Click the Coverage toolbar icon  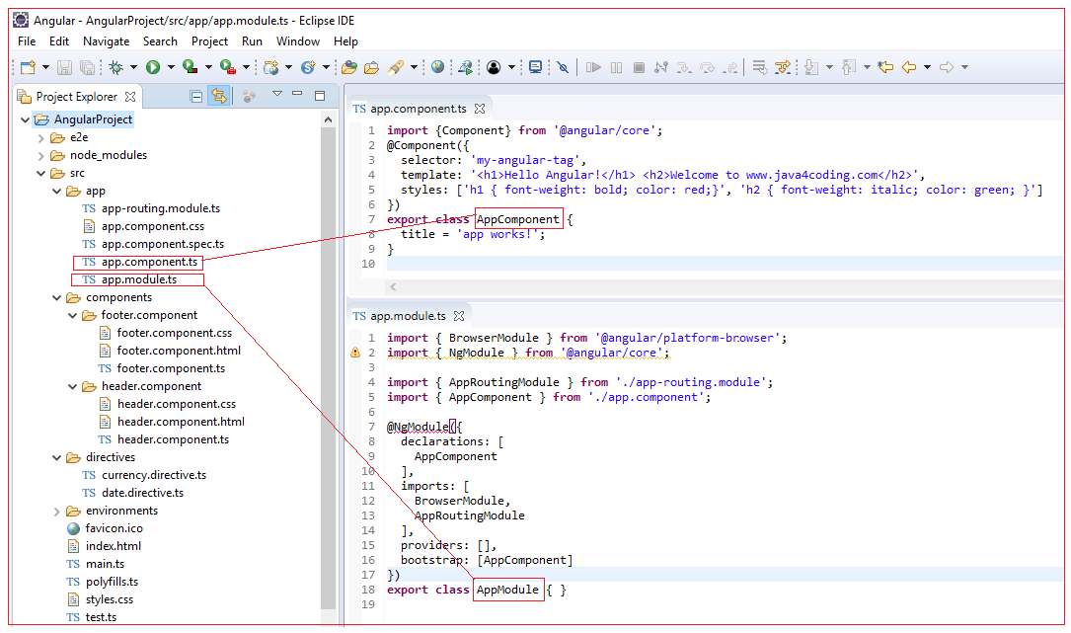tap(190, 67)
